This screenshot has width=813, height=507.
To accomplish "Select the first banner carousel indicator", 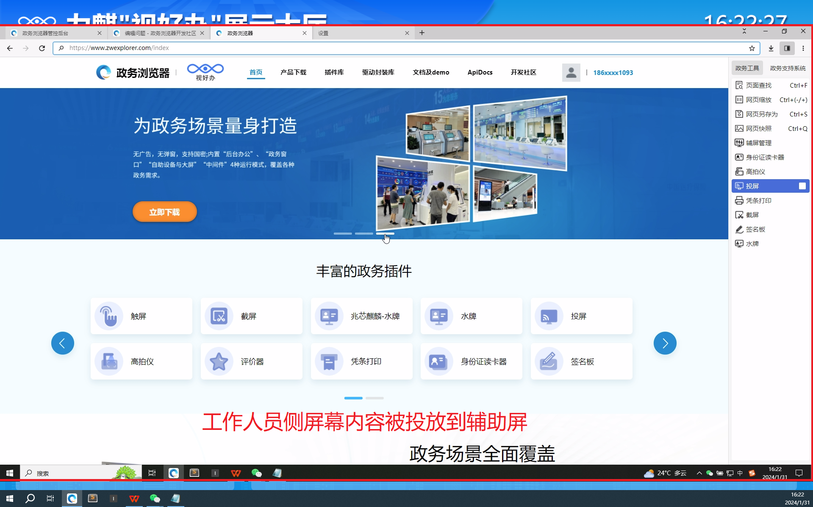I will [x=343, y=233].
